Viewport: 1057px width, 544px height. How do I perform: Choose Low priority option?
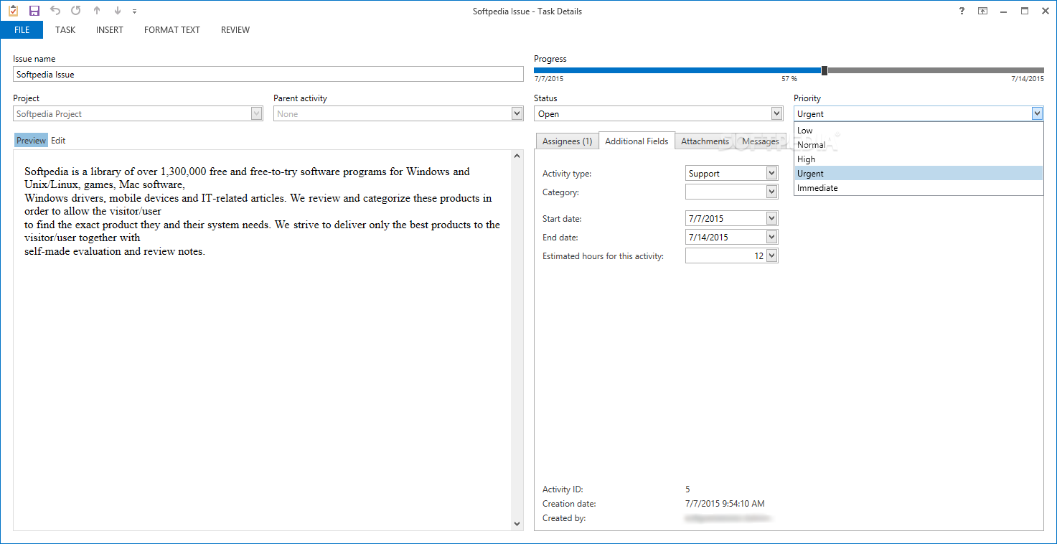919,131
